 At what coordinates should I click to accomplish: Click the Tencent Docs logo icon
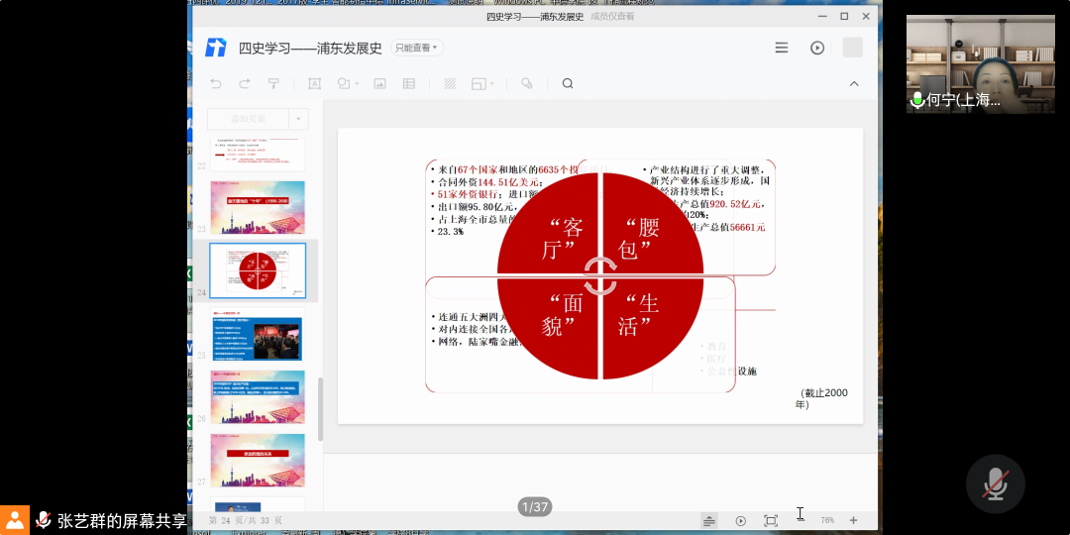[216, 48]
